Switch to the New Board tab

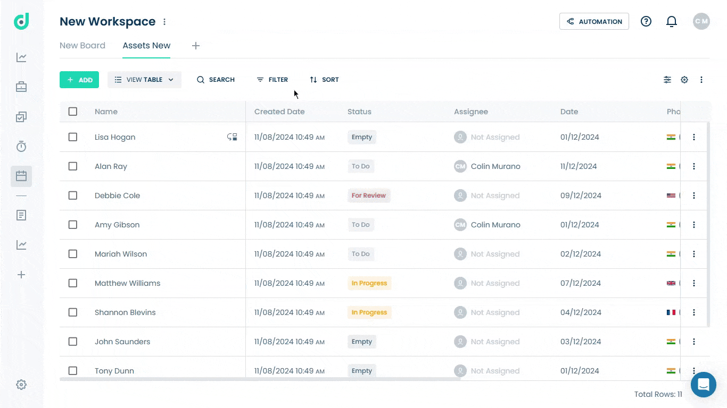coord(82,46)
